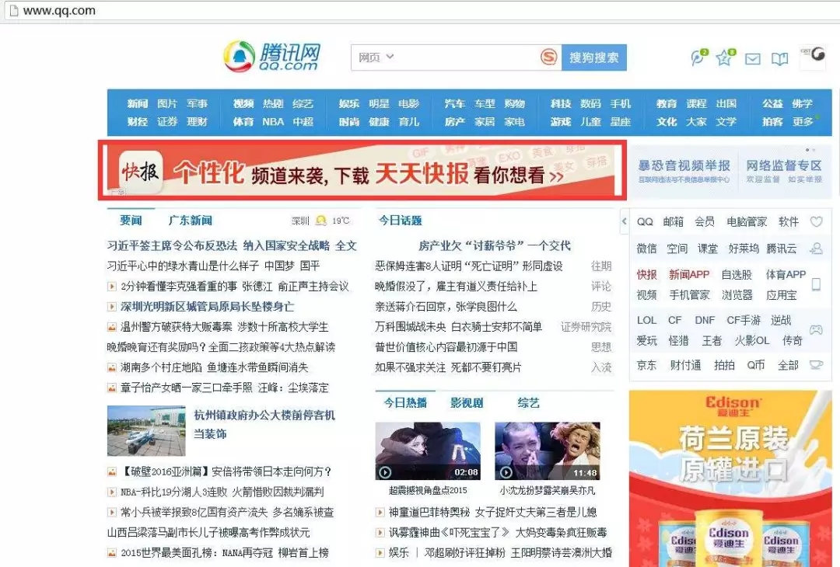This screenshot has width=840, height=567.
Task: Collapse the sidebar using left arrow near QQ
Action: point(624,221)
